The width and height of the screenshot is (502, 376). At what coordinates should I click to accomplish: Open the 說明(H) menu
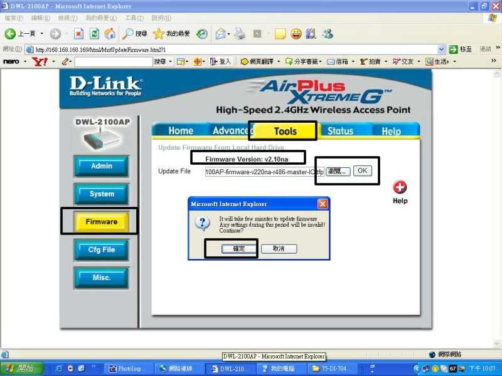point(161,18)
